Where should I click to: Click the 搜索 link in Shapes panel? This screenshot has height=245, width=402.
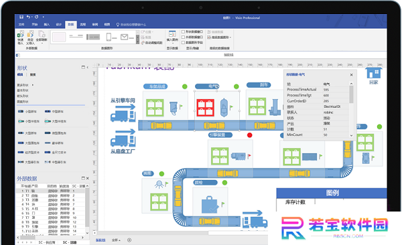[33, 74]
